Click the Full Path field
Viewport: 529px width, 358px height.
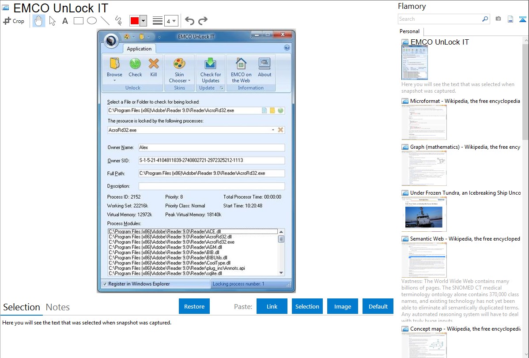212,173
